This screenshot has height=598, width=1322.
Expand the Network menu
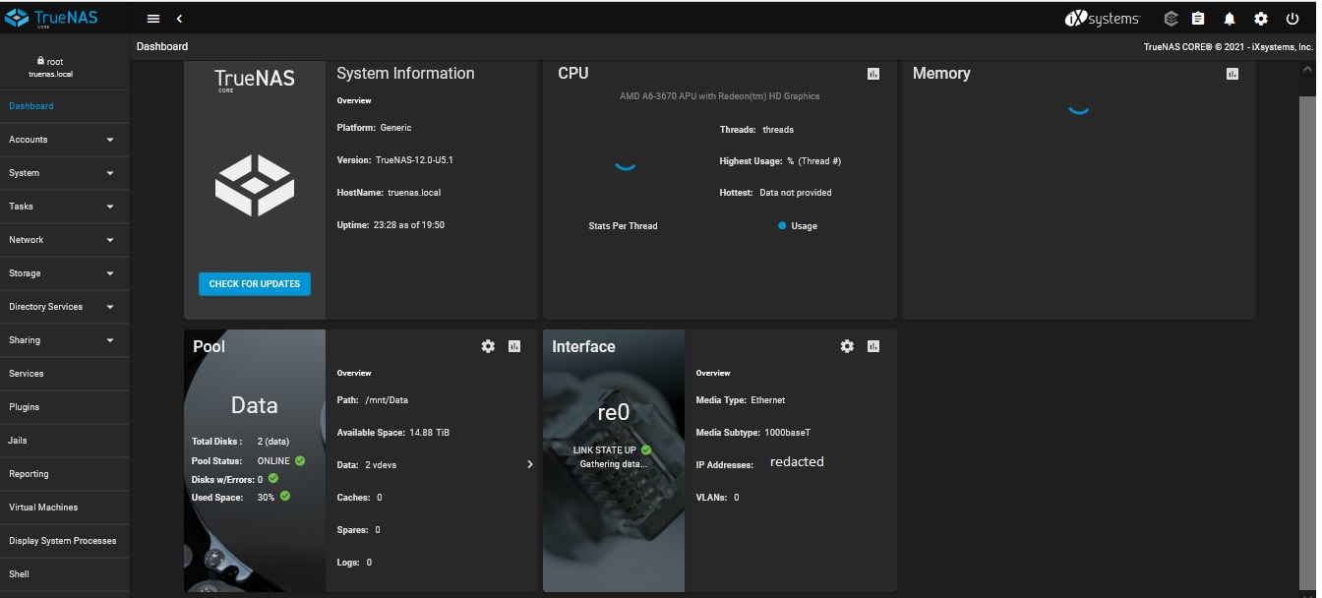click(x=64, y=240)
